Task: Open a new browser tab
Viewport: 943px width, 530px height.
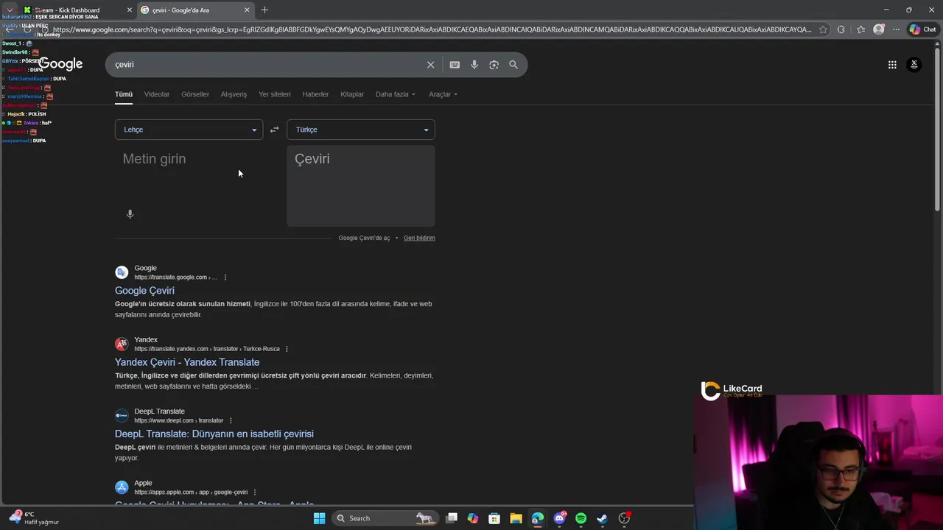Action: coord(264,10)
